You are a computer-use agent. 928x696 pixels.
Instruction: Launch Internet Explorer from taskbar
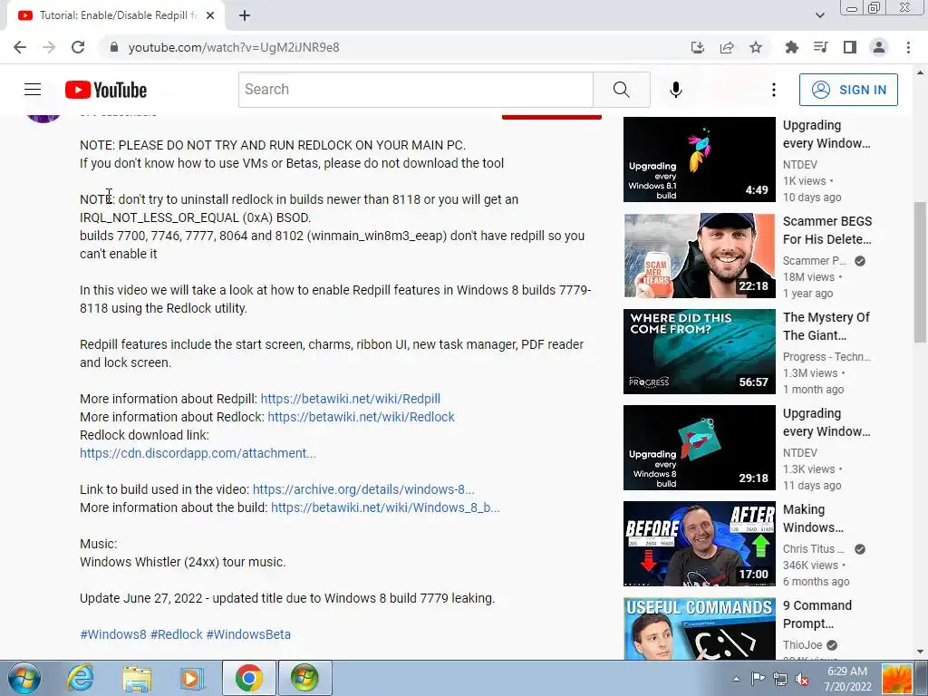(x=80, y=678)
